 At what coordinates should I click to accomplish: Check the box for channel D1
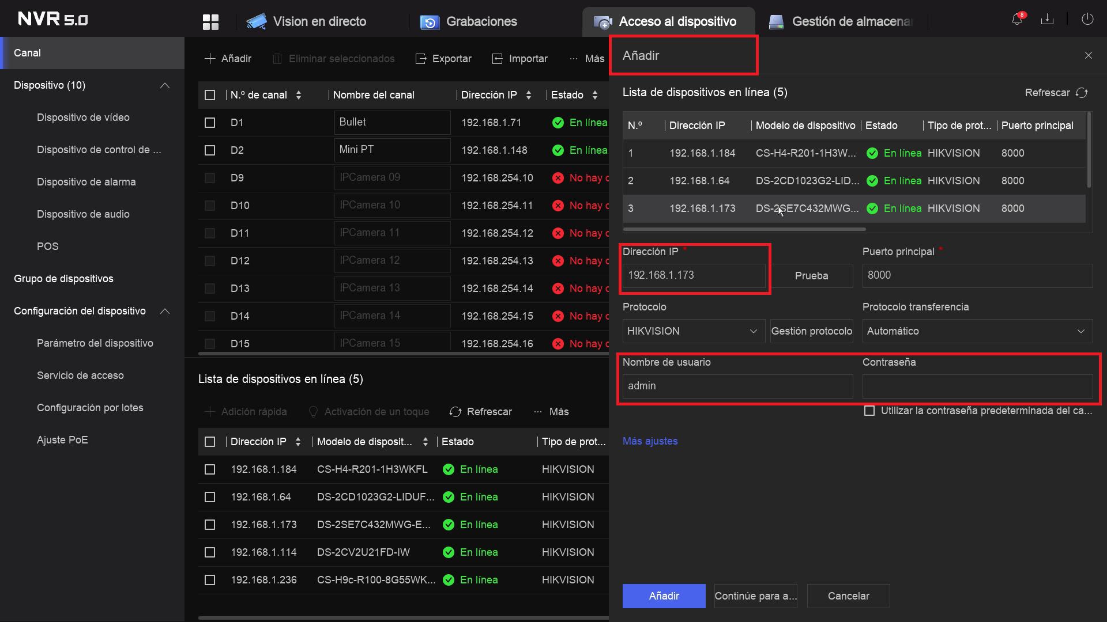pyautogui.click(x=210, y=123)
